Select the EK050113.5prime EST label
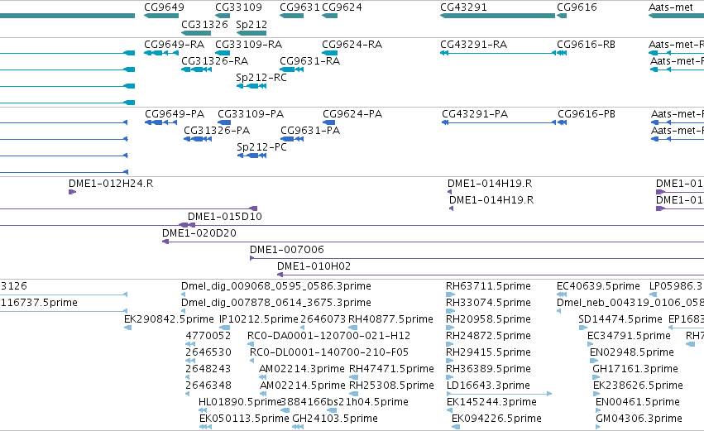Viewport: 704px width, 431px height. 244,419
